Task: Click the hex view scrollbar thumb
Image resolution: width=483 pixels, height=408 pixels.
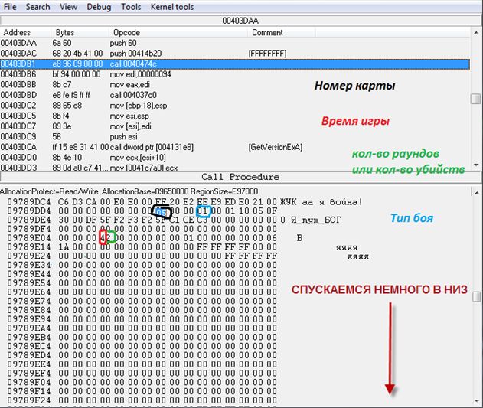Action: click(476, 296)
